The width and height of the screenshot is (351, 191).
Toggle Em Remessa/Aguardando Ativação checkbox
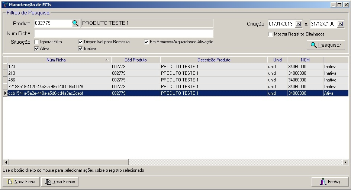[146, 42]
